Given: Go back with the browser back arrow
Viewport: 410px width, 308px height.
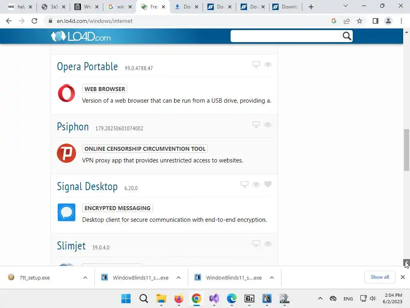Looking at the screenshot, I should click(x=9, y=21).
